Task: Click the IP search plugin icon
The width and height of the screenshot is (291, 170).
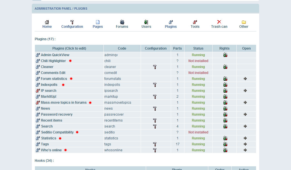Action: (x=38, y=91)
